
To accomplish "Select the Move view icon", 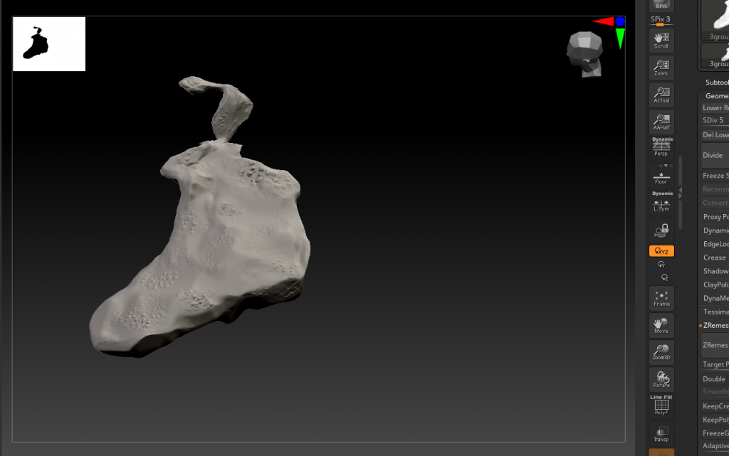I will click(x=661, y=325).
